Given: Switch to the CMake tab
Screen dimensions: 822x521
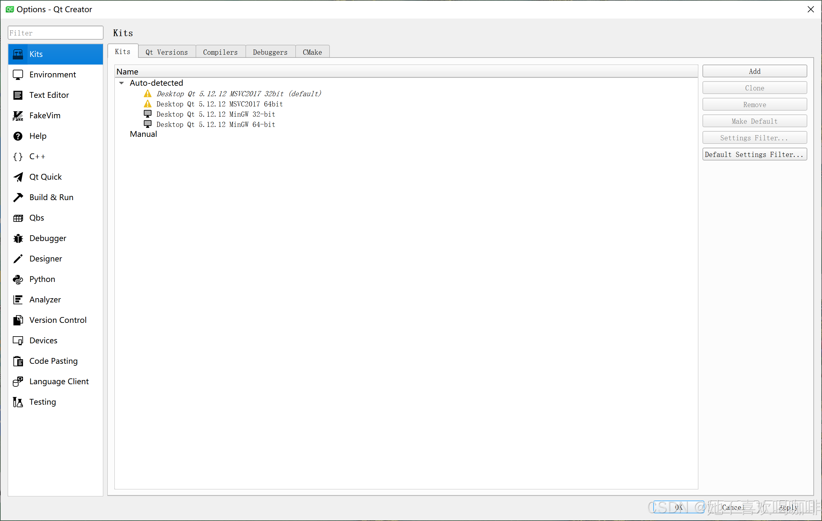Looking at the screenshot, I should click(312, 52).
